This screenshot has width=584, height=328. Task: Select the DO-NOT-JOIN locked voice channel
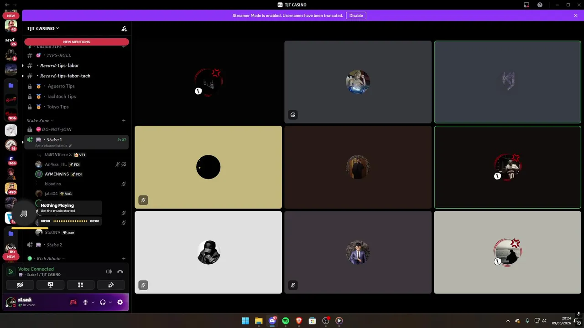(x=76, y=129)
